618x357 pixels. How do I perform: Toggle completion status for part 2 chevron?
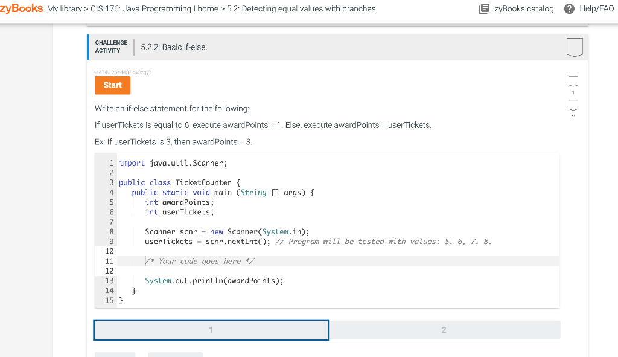click(573, 106)
